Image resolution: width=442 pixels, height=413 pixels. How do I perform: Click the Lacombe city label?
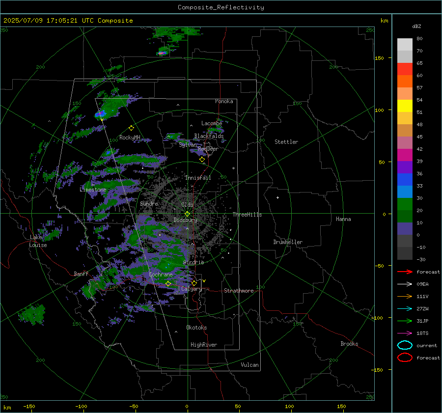pos(212,123)
